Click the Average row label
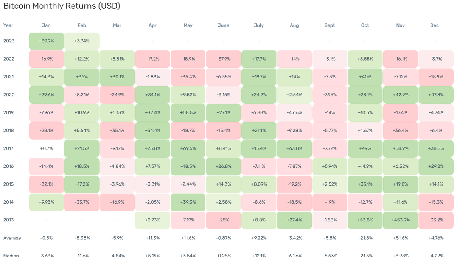Image resolution: width=454 pixels, height=262 pixels. click(x=12, y=238)
